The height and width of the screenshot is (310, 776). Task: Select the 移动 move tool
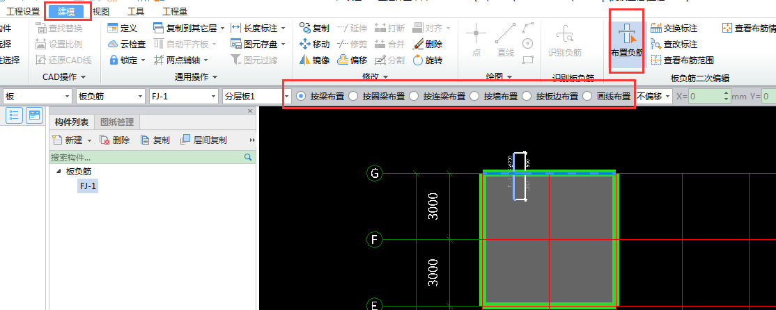coord(314,44)
